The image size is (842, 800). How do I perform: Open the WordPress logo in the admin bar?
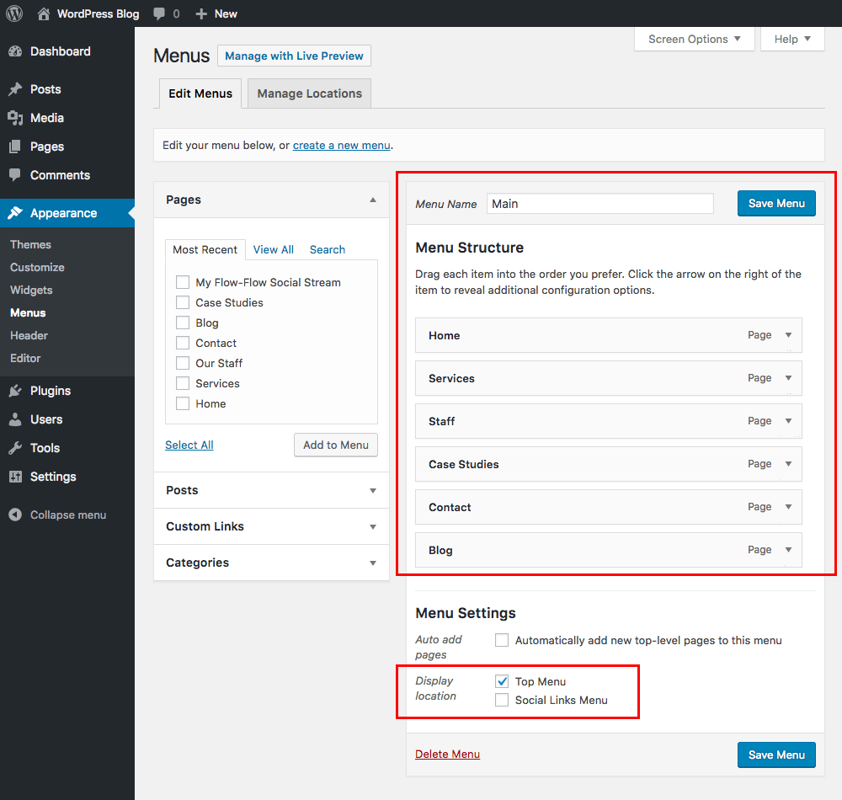coord(13,13)
